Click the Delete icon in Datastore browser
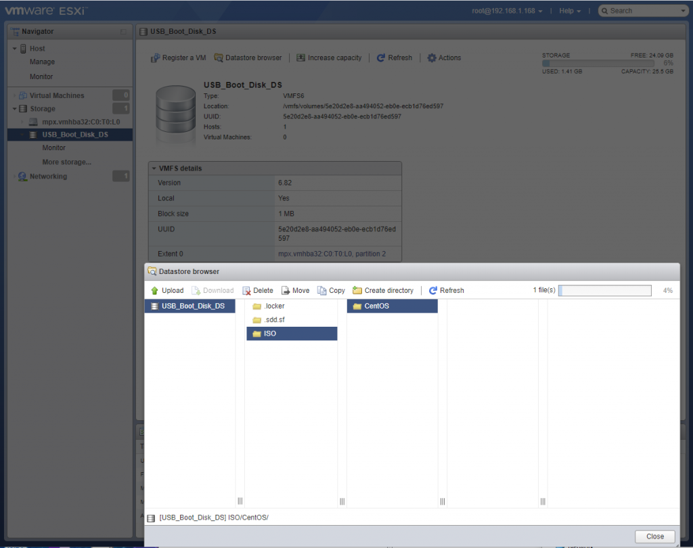The width and height of the screenshot is (693, 548). pyautogui.click(x=246, y=290)
